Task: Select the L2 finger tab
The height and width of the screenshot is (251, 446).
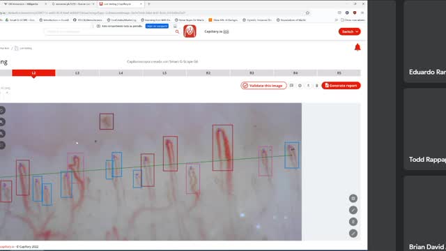Action: [33, 73]
